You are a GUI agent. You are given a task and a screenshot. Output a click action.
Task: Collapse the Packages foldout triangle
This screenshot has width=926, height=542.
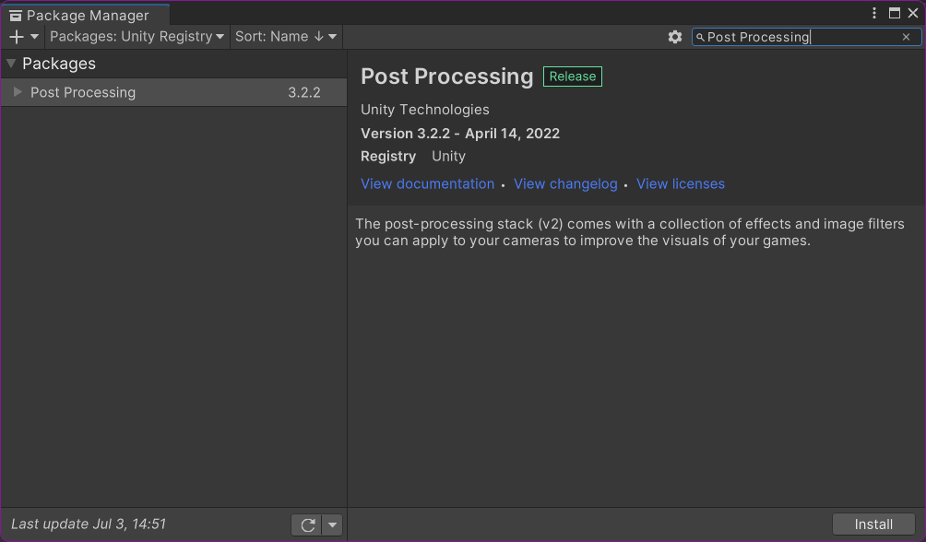tap(9, 64)
